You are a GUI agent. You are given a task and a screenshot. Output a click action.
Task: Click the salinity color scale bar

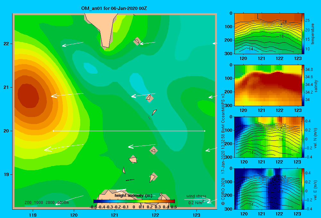point(303,85)
